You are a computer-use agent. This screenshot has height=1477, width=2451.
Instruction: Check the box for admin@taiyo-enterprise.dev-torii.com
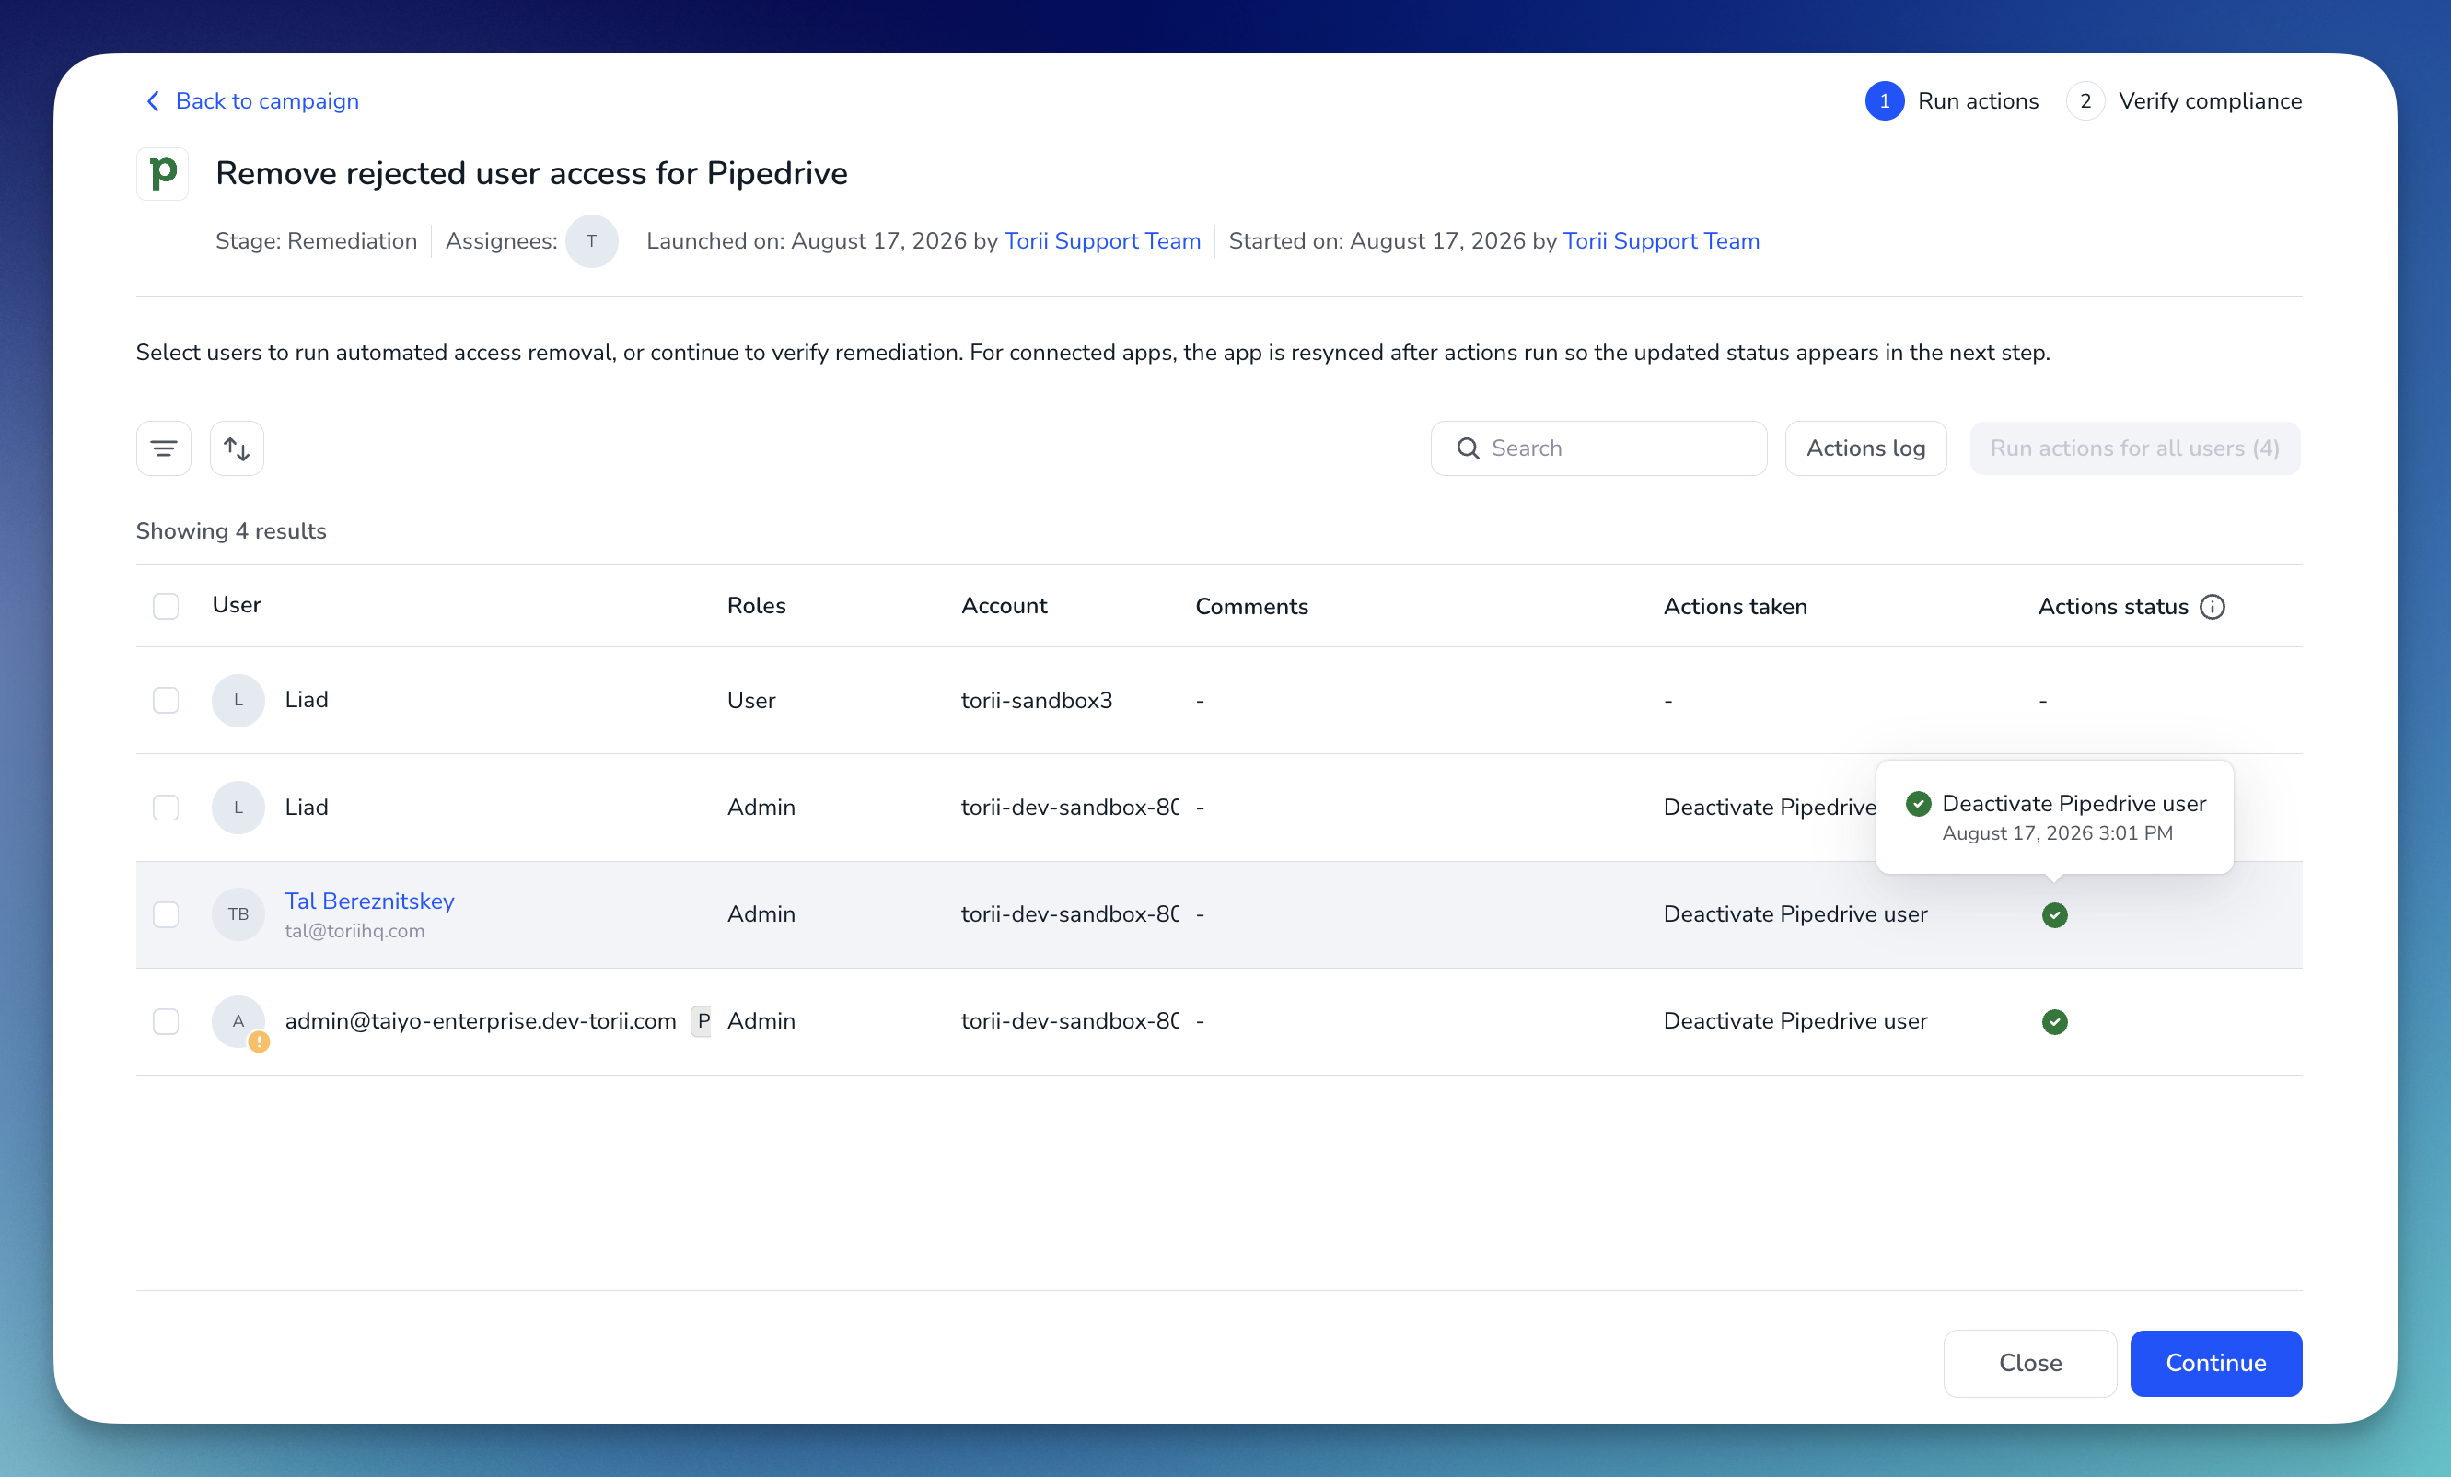tap(166, 1021)
